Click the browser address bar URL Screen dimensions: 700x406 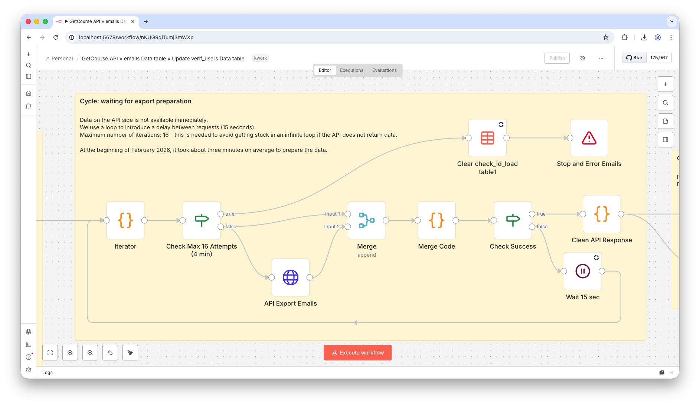pos(136,37)
